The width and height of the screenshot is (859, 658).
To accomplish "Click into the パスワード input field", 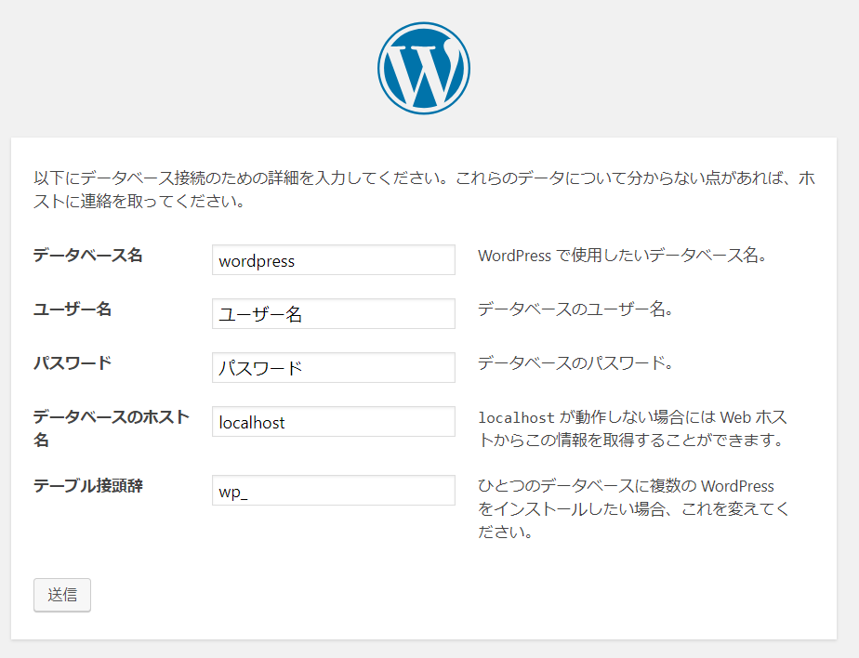I will 334,367.
